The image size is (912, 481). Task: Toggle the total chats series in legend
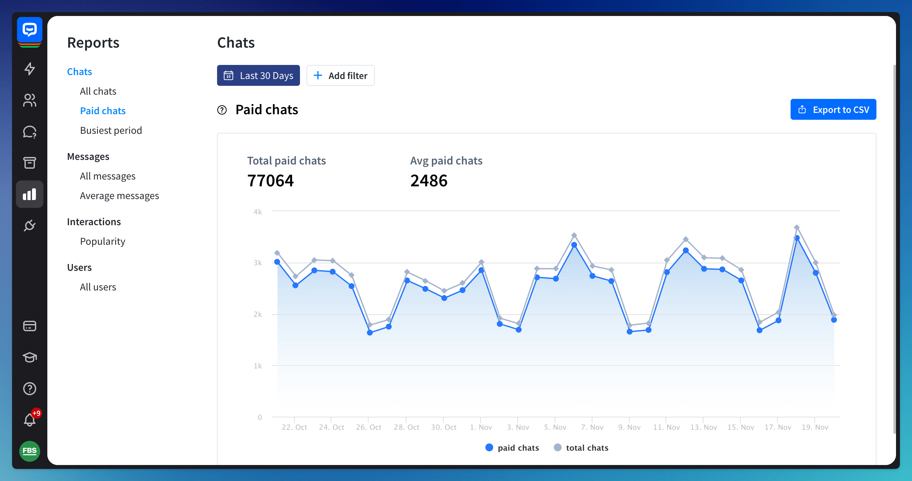point(581,448)
